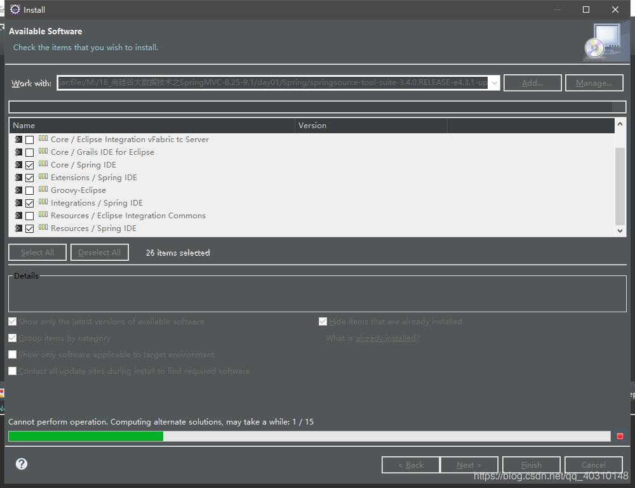Image resolution: width=635 pixels, height=488 pixels.
Task: Click the already installed link
Action: [x=385, y=338]
